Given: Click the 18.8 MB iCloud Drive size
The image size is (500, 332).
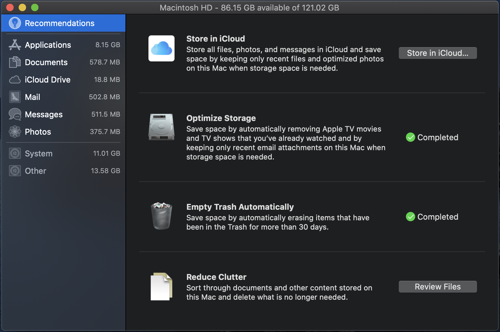Looking at the screenshot, I should point(107,79).
